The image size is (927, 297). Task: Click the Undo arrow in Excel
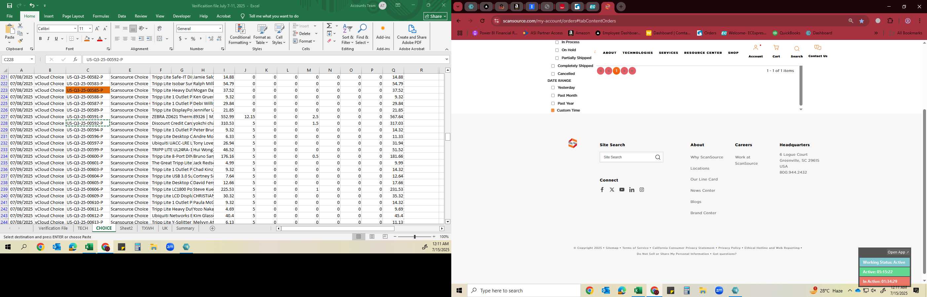pos(32,5)
